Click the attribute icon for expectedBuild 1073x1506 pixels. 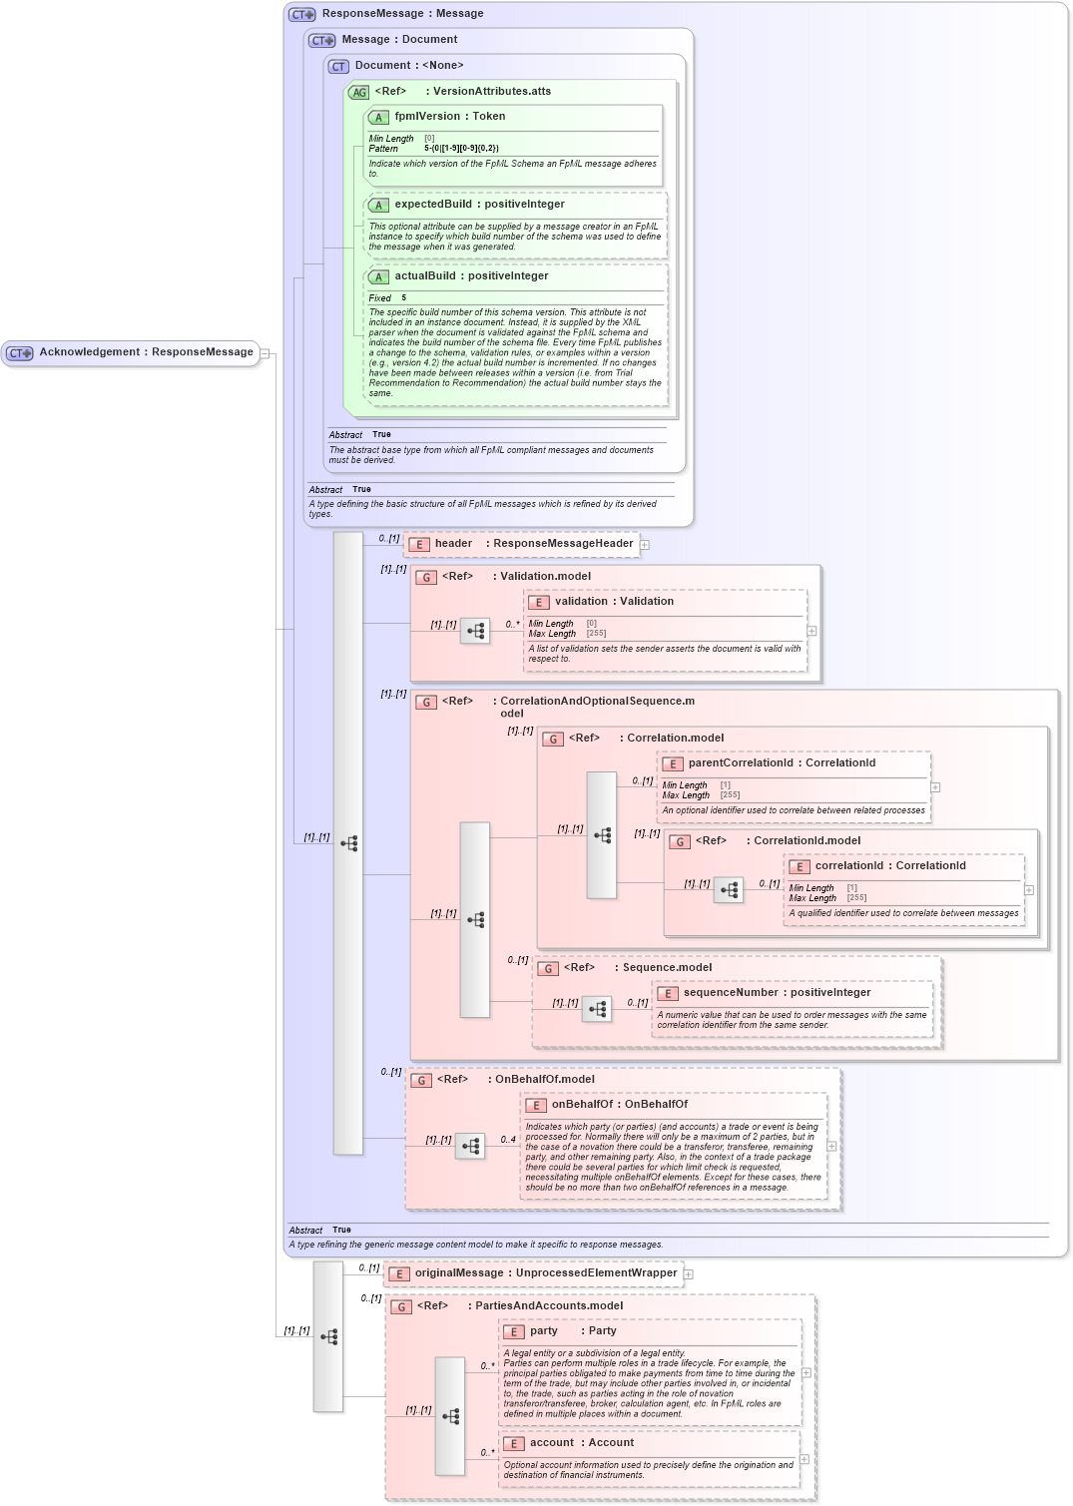[378, 204]
